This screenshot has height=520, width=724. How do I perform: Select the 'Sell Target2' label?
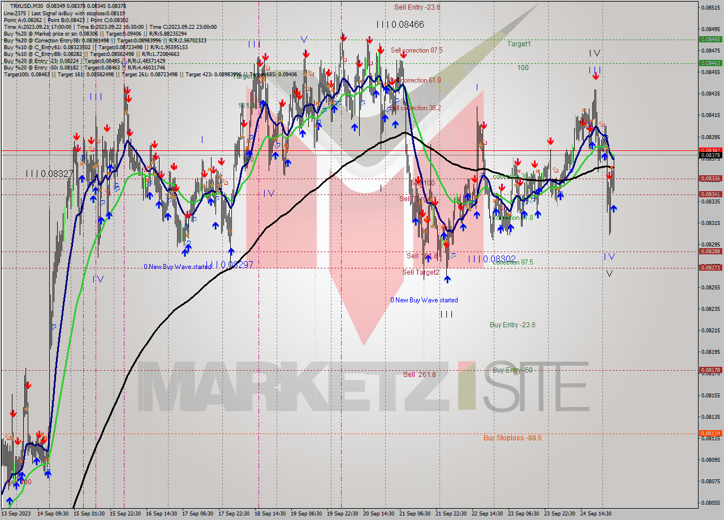click(421, 272)
